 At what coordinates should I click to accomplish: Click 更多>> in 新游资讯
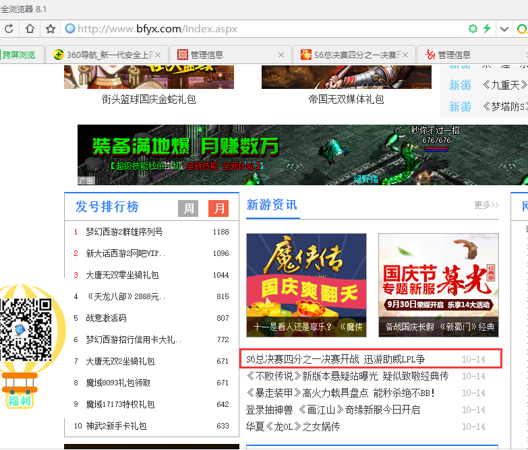486,205
